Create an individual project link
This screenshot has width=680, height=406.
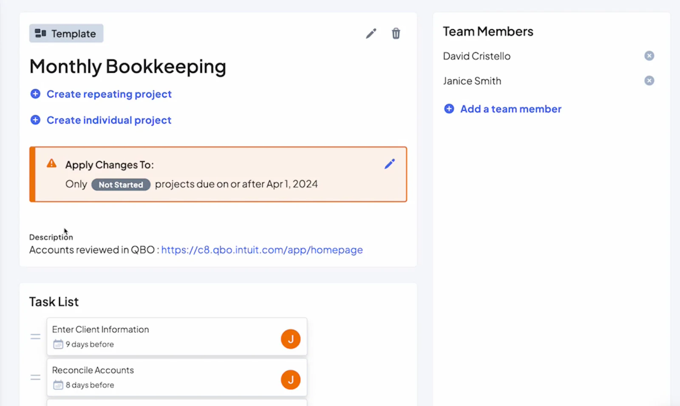tap(109, 120)
